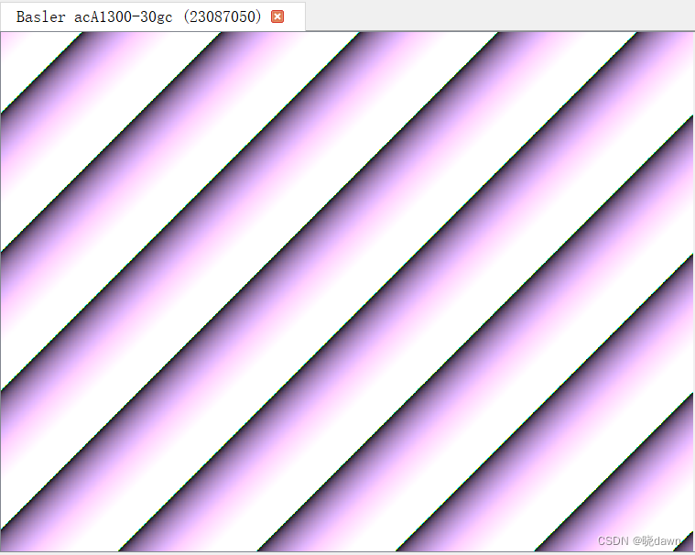Image resolution: width=695 pixels, height=555 pixels.
Task: Close the Basler acA1300-30gc tab
Action: (277, 16)
